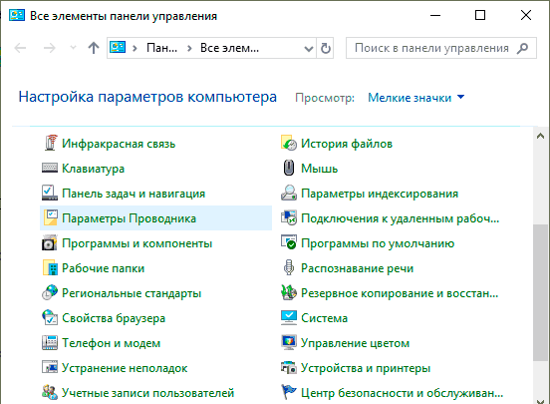
Task: Click the Резервное копирование и восстановление icon
Action: coord(289,292)
